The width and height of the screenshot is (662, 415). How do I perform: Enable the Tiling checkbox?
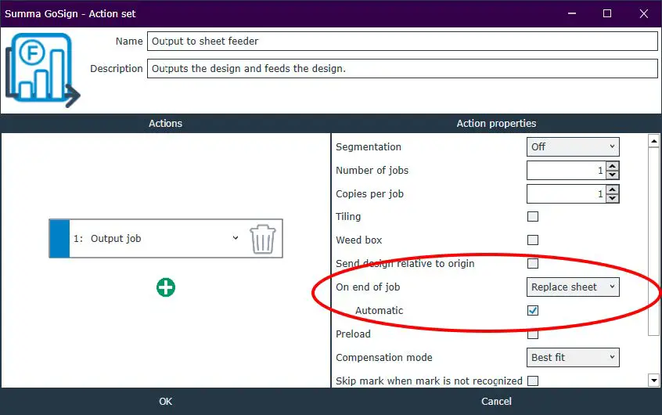click(x=533, y=217)
